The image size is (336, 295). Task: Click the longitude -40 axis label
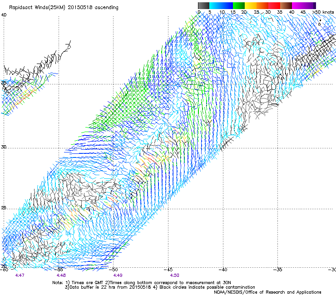click(223, 270)
